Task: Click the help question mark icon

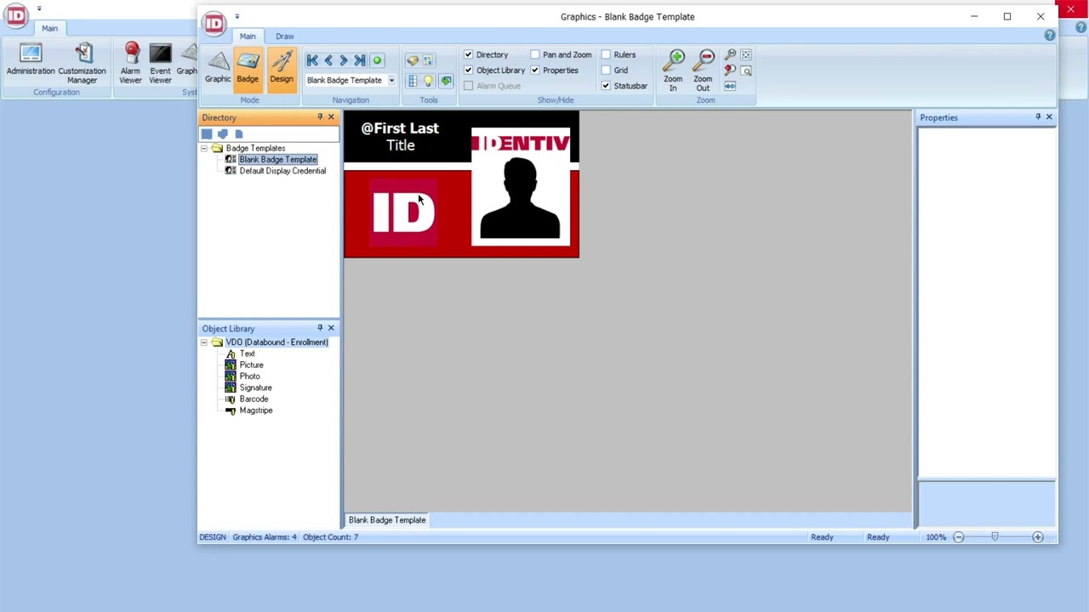Action: 1050,36
